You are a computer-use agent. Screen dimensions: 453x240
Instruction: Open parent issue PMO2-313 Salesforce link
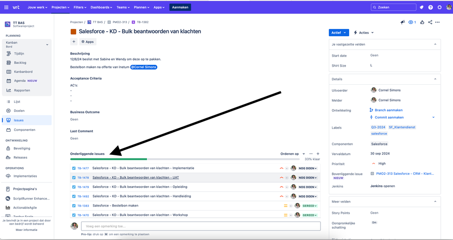coord(405,173)
